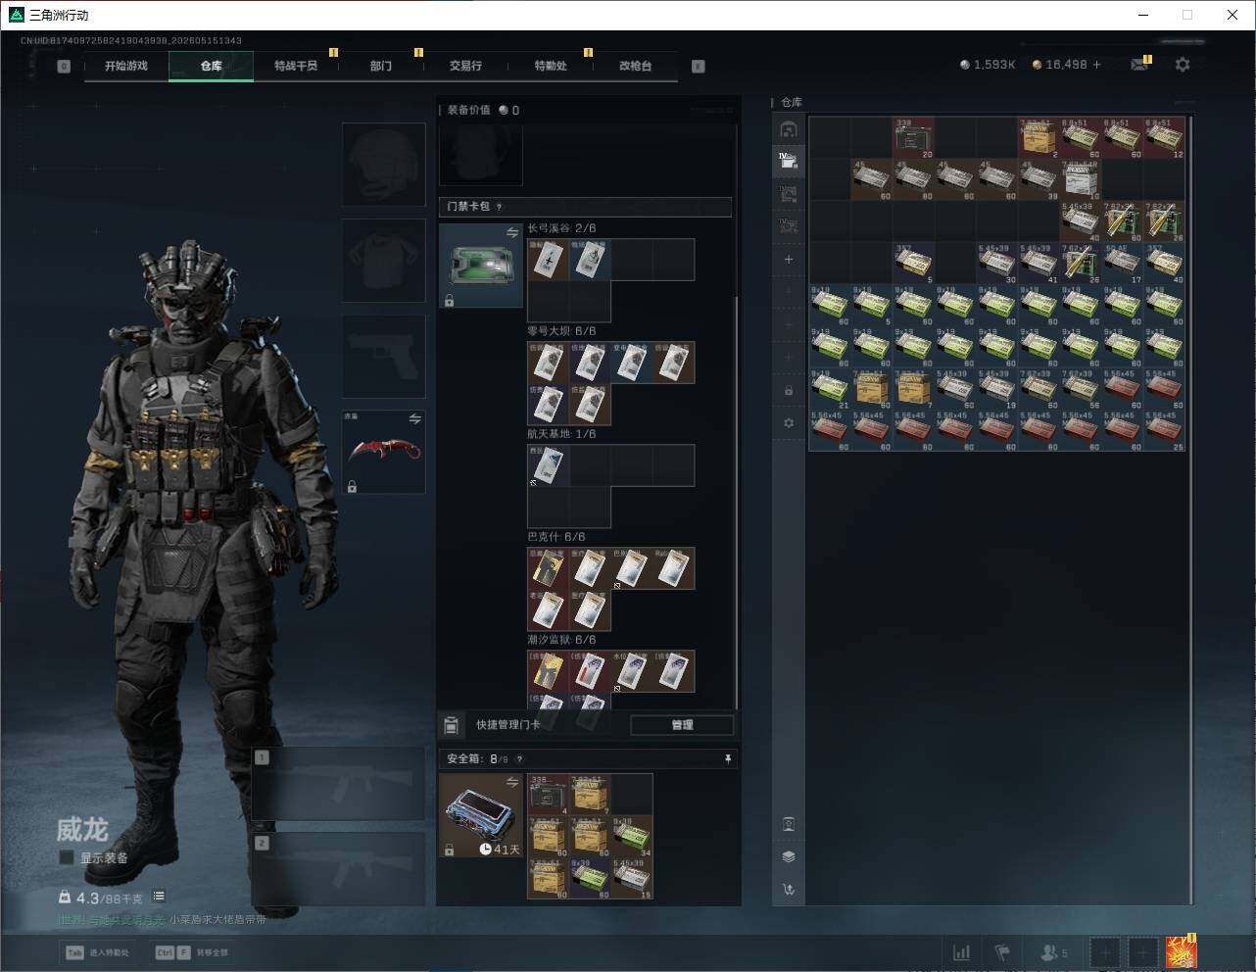Select the white ammo crate with 10
The height and width of the screenshot is (972, 1256).
pos(1082,180)
